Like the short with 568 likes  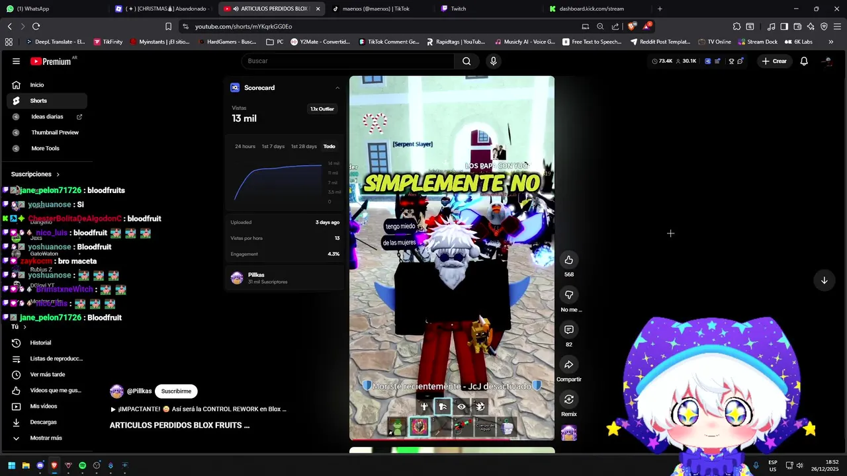coord(568,260)
